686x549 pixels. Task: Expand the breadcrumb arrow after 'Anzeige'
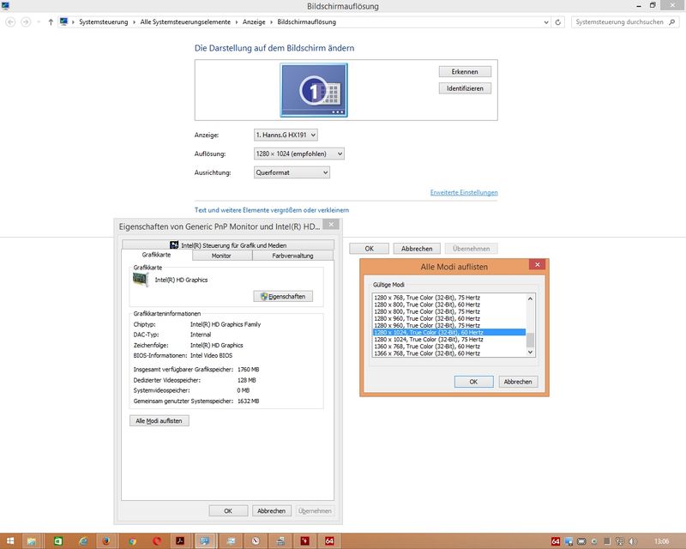(x=271, y=22)
